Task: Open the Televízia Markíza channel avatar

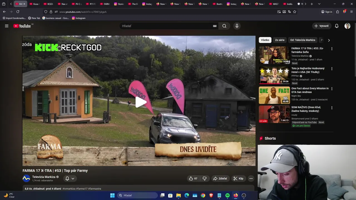Action: click(26, 178)
